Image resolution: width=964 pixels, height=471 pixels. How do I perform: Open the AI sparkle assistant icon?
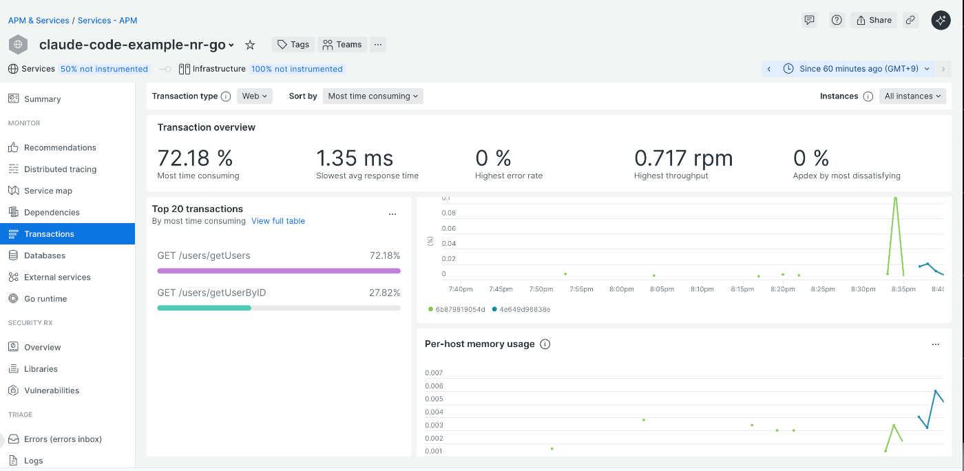click(x=941, y=20)
